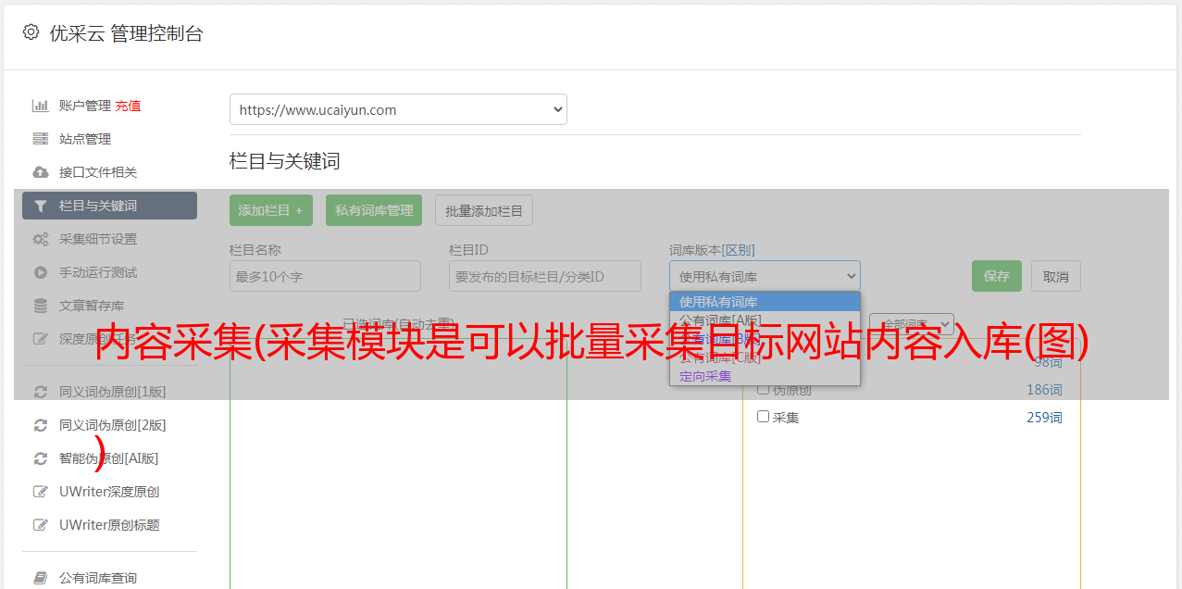Click the 私有词库管理 button
Viewport: 1182px width, 589px height.
pyautogui.click(x=374, y=210)
